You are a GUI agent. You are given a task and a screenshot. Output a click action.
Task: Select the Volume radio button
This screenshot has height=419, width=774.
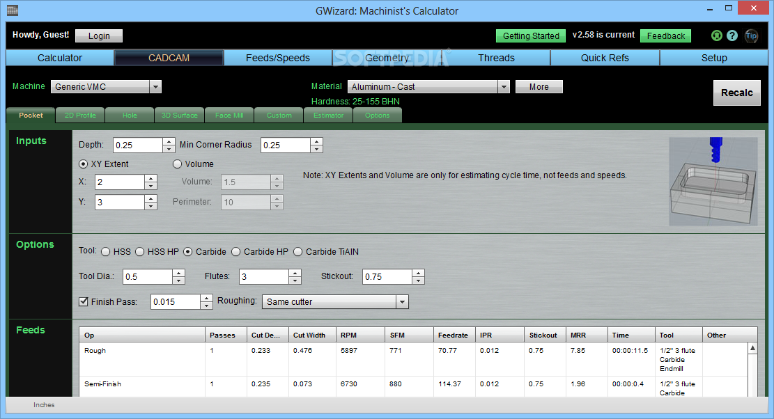point(177,164)
